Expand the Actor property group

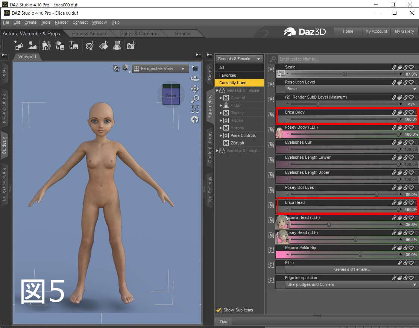[x=221, y=105]
